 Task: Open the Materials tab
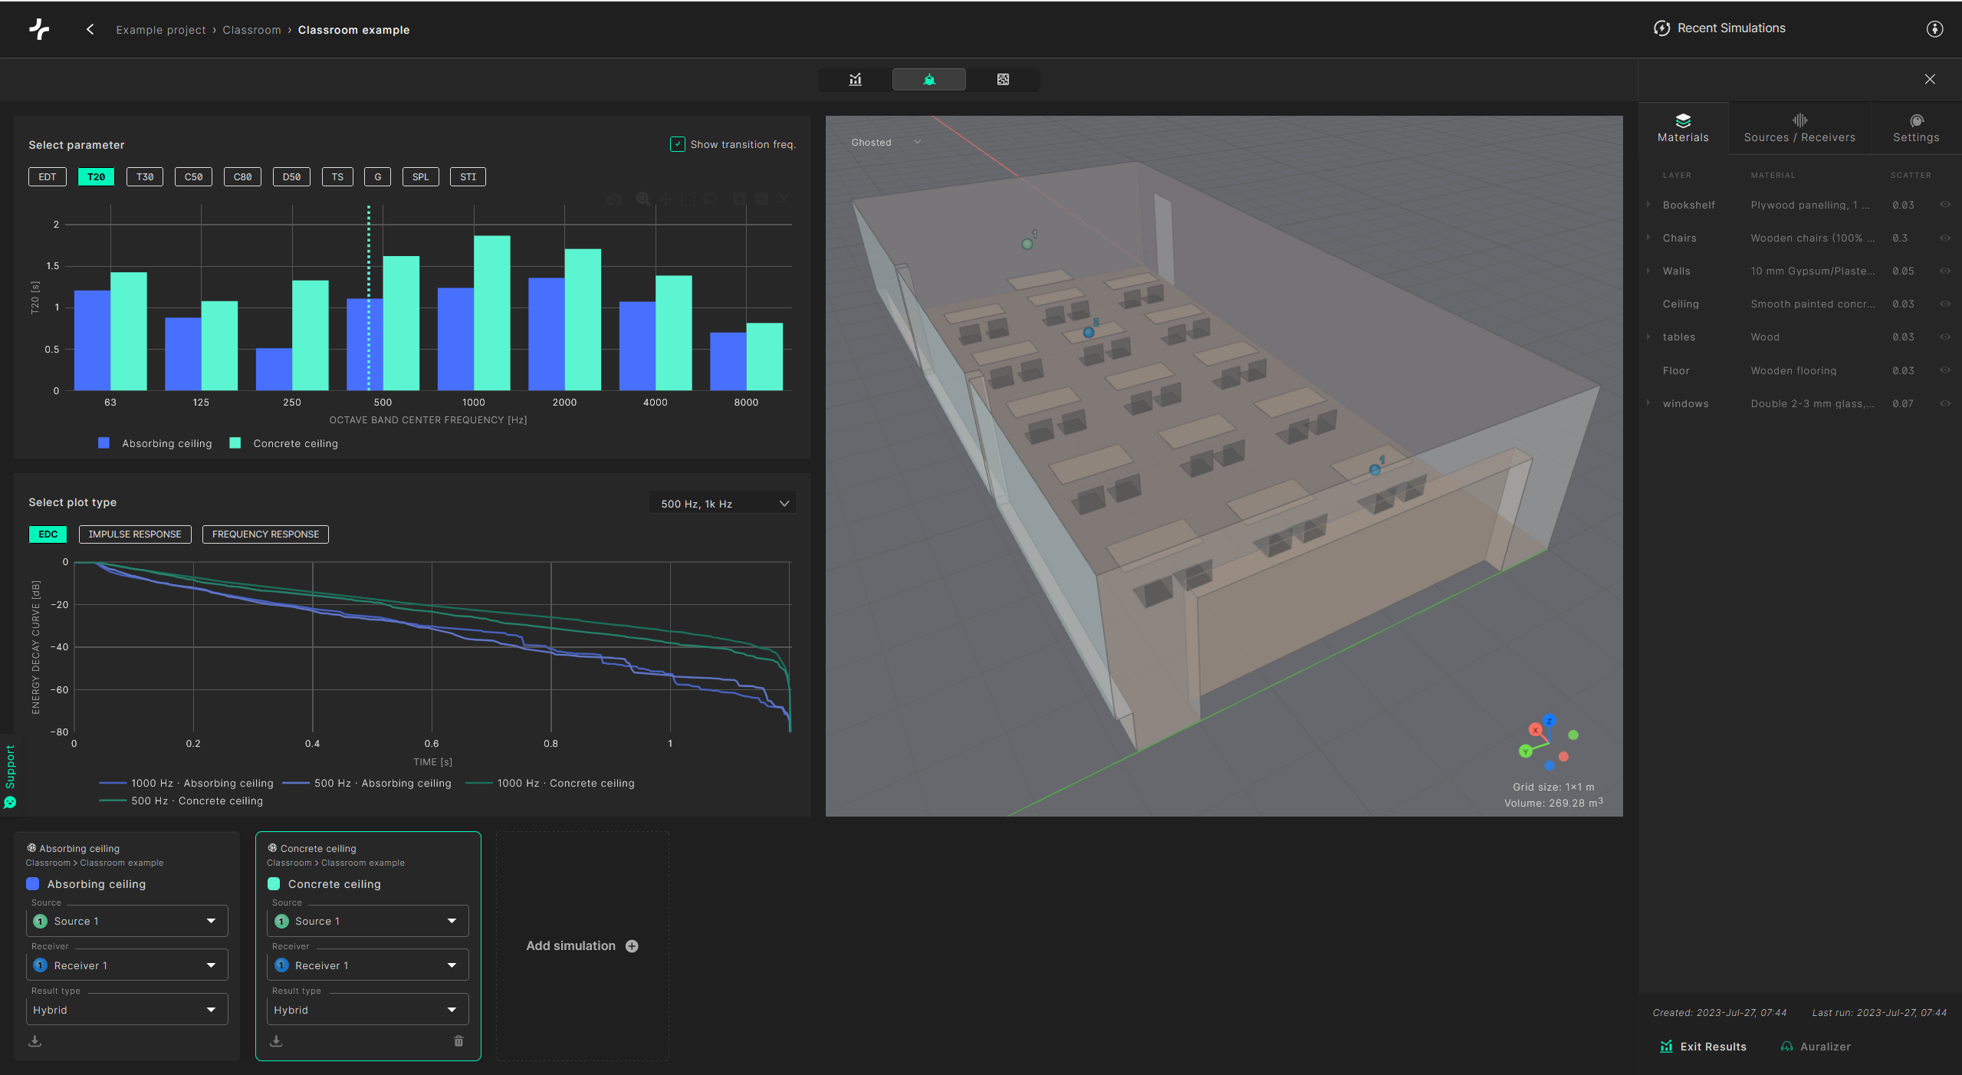point(1683,128)
